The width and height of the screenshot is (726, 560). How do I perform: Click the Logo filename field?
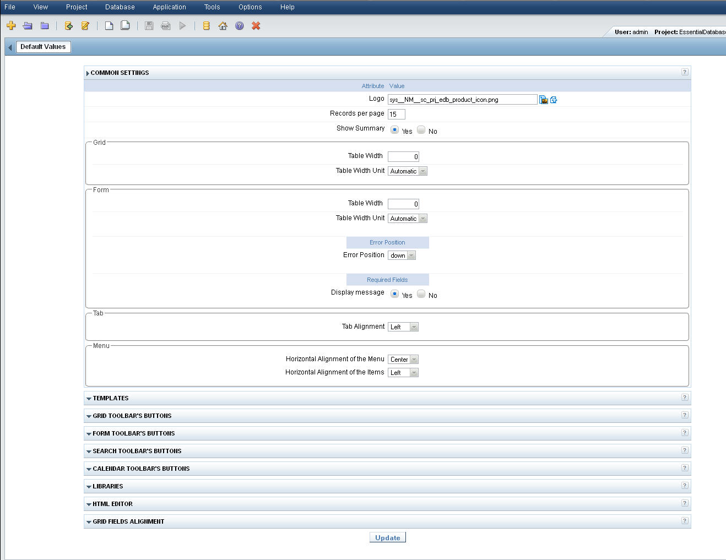click(463, 100)
